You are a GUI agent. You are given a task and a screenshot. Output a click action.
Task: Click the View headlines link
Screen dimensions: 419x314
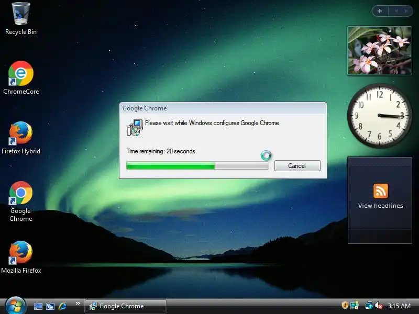click(381, 206)
